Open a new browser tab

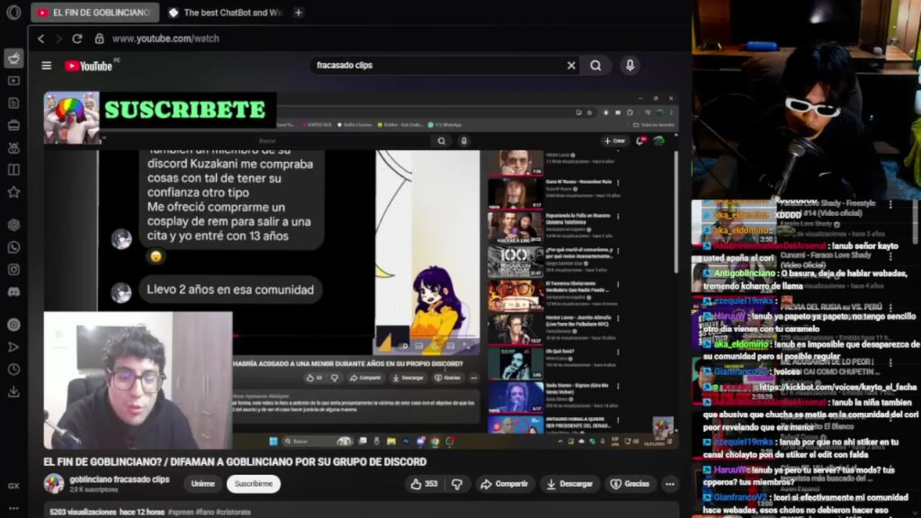point(299,12)
